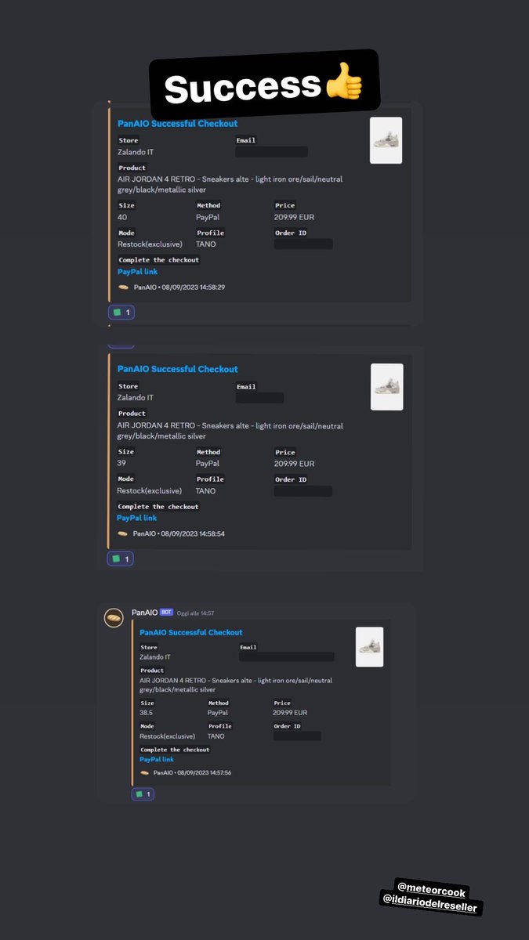Toggle green reaction under size 40 message
This screenshot has height=940, width=529.
pyautogui.click(x=121, y=313)
